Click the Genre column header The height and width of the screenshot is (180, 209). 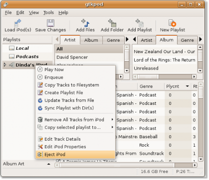tap(151, 87)
